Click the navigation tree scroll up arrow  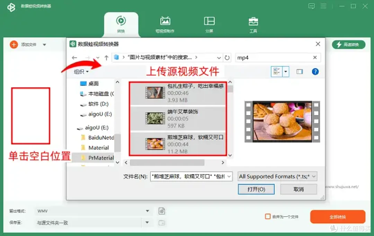[117, 82]
